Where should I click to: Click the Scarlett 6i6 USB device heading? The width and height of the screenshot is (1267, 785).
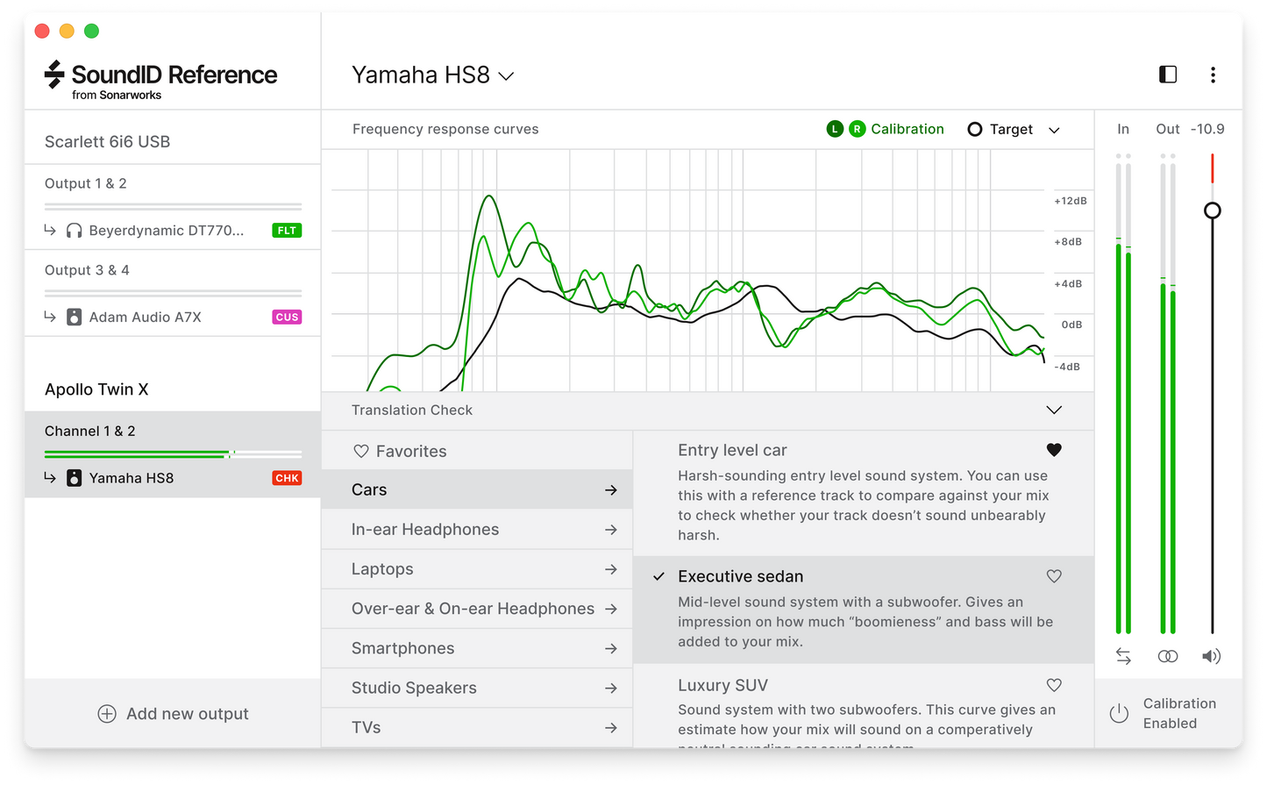coord(107,141)
